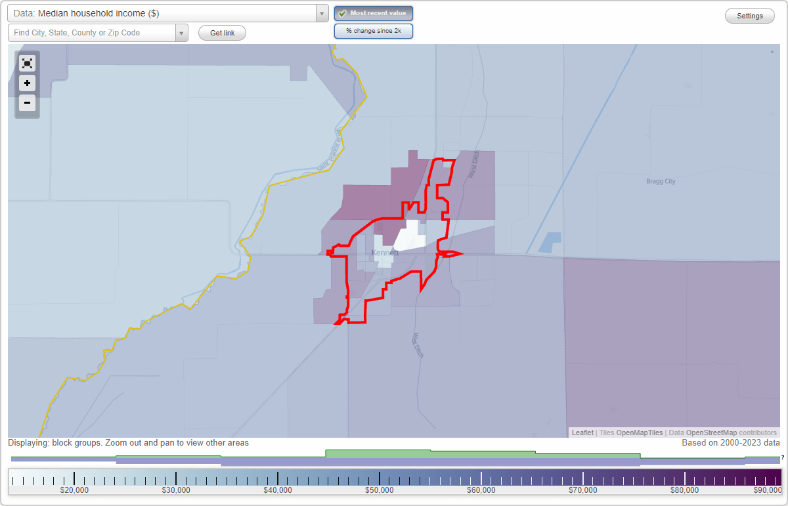
Task: Click the $40,000 label on legend
Action: tap(278, 490)
